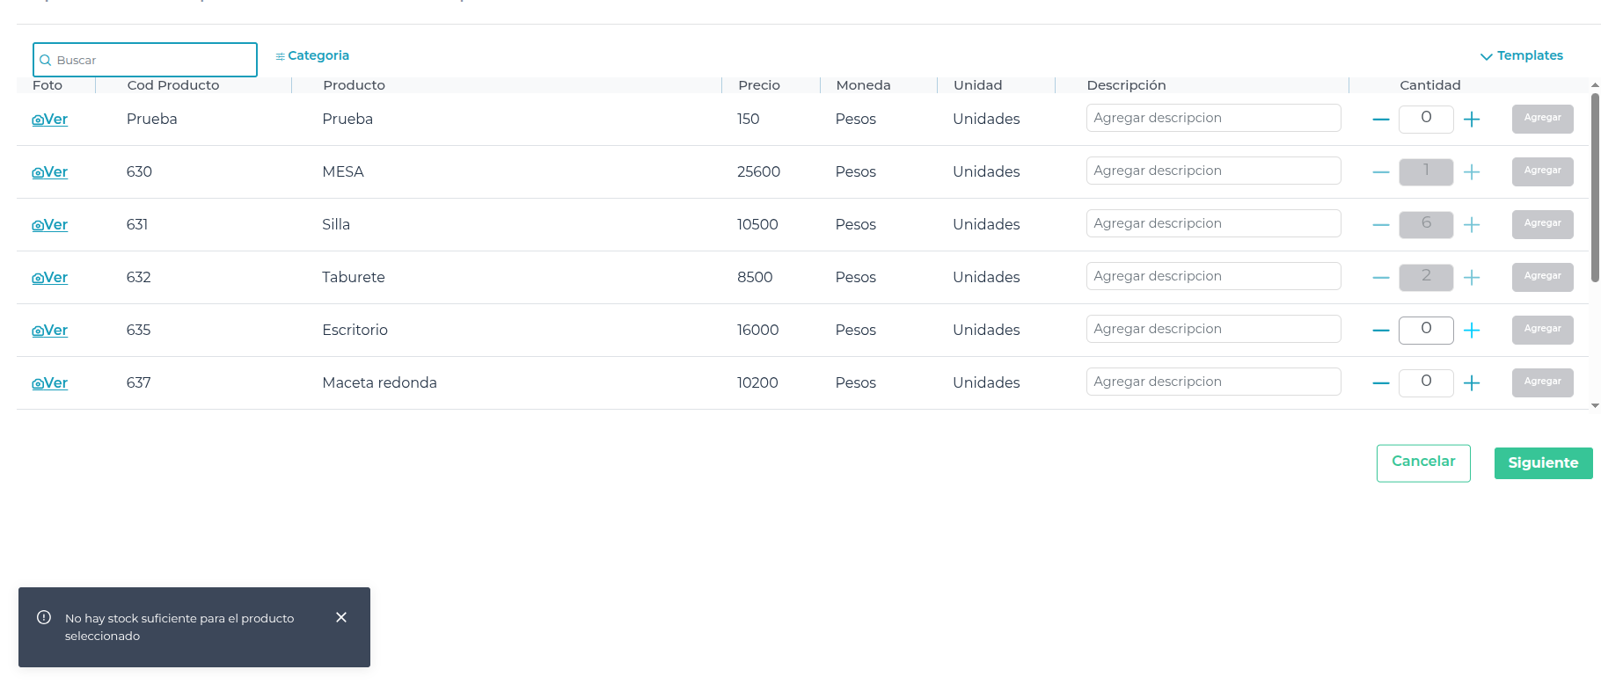Open the Ver photo link for Taburete
Image resolution: width=1601 pixels, height=684 pixels.
50,278
